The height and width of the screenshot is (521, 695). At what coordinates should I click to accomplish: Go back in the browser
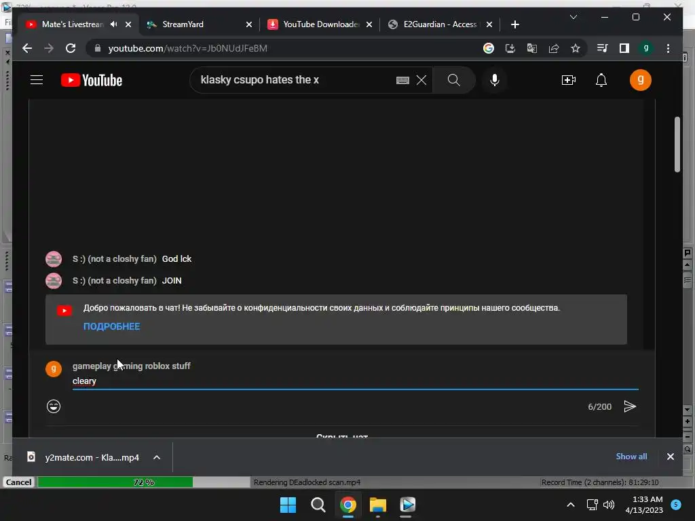(x=27, y=48)
